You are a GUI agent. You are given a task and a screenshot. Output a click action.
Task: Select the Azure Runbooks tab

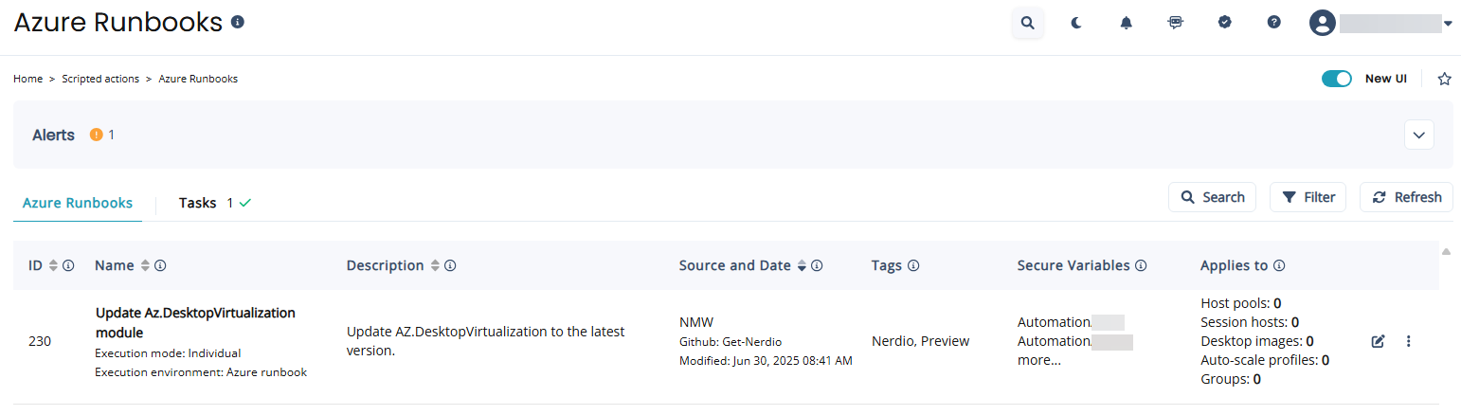click(78, 203)
